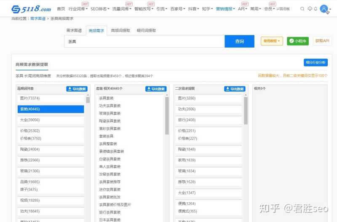Click the 需求图谱 breadcrumb link

(37, 19)
